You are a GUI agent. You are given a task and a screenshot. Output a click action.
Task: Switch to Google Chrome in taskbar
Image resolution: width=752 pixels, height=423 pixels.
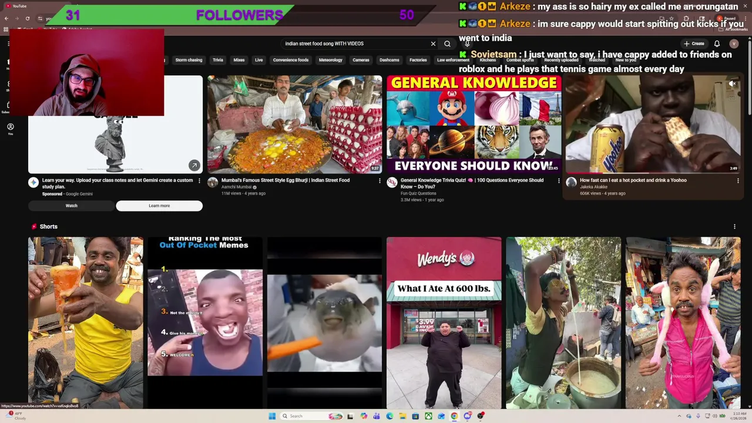[x=454, y=416]
